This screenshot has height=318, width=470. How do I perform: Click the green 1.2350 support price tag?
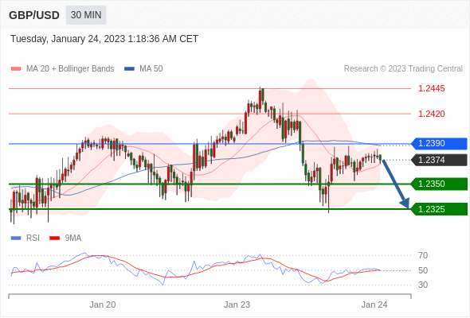(440, 184)
